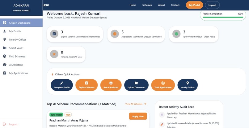Viewport: 249px width, 128px height.
Task: Click the Logout button in the header
Action: pos(212,5)
